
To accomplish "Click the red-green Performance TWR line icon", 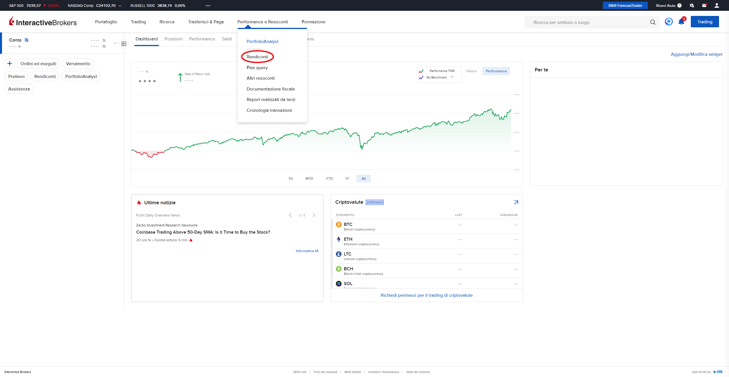I will (x=421, y=71).
